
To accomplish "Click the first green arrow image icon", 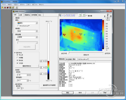I will point(80,15).
